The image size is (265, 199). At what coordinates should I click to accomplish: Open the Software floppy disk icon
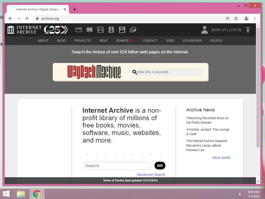pyautogui.click(x=122, y=30)
